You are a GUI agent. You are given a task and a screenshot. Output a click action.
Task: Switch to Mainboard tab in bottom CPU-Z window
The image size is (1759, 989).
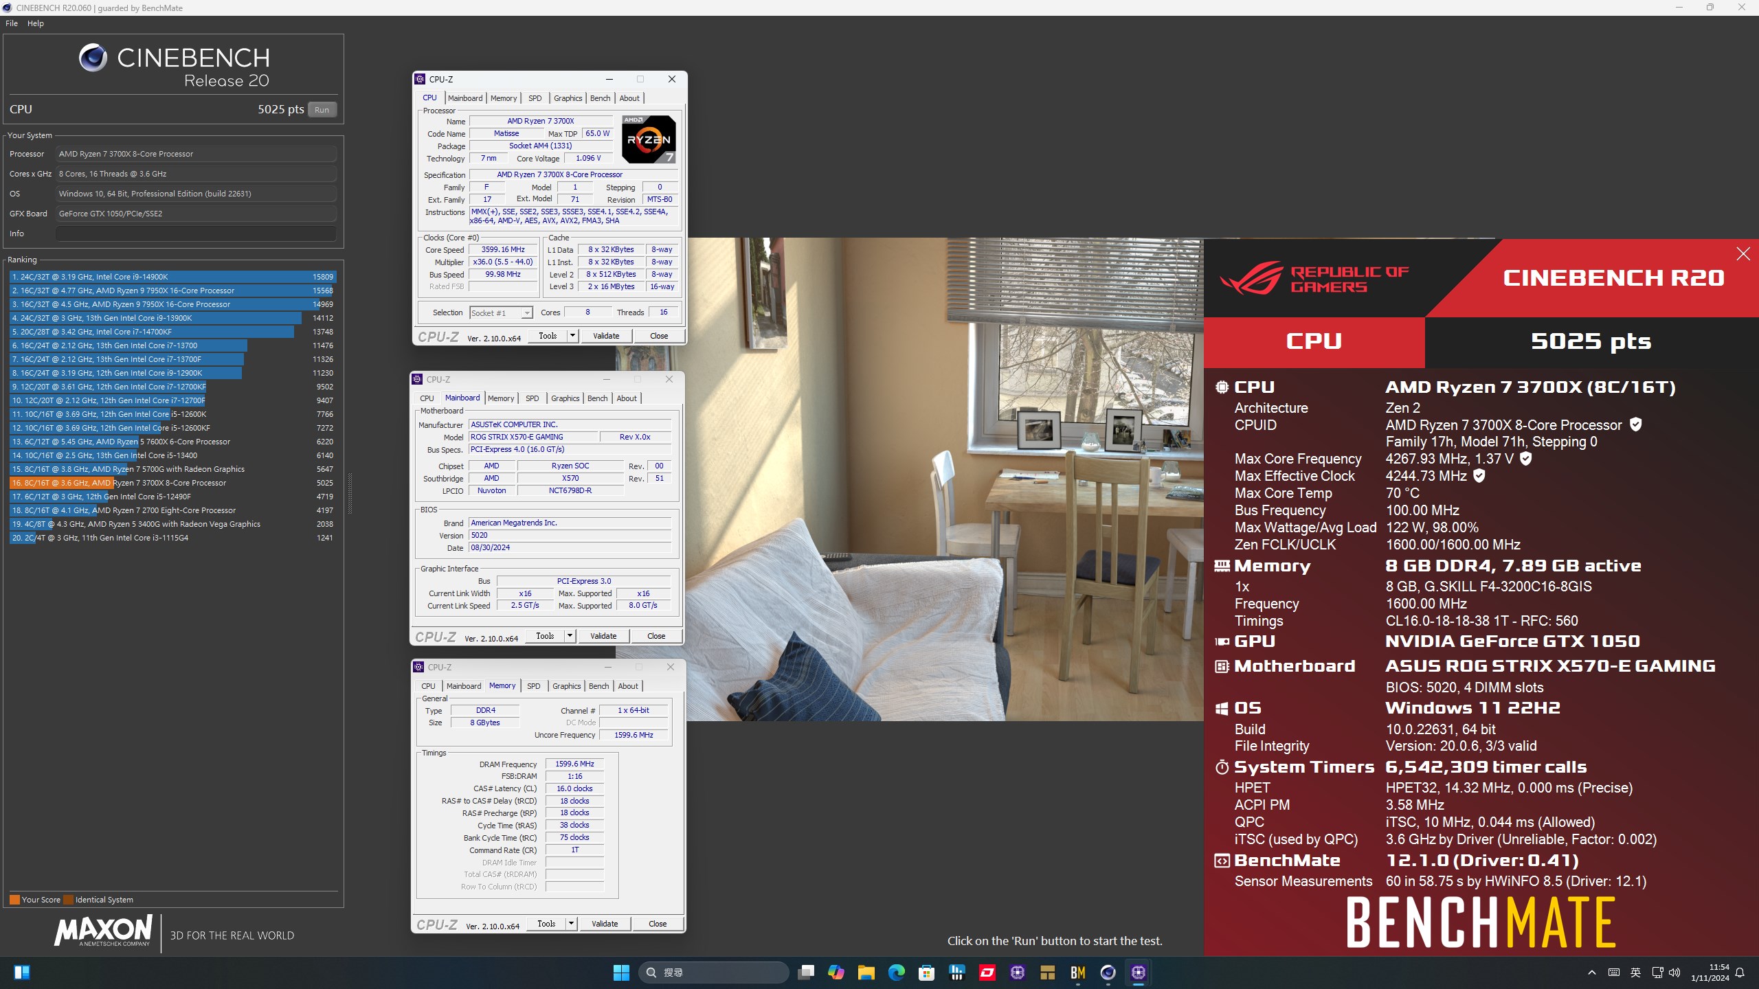464,686
